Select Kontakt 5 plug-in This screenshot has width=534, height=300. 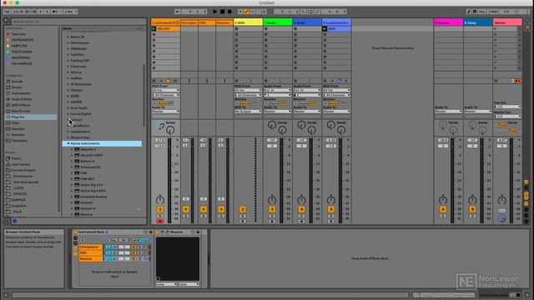point(88,208)
